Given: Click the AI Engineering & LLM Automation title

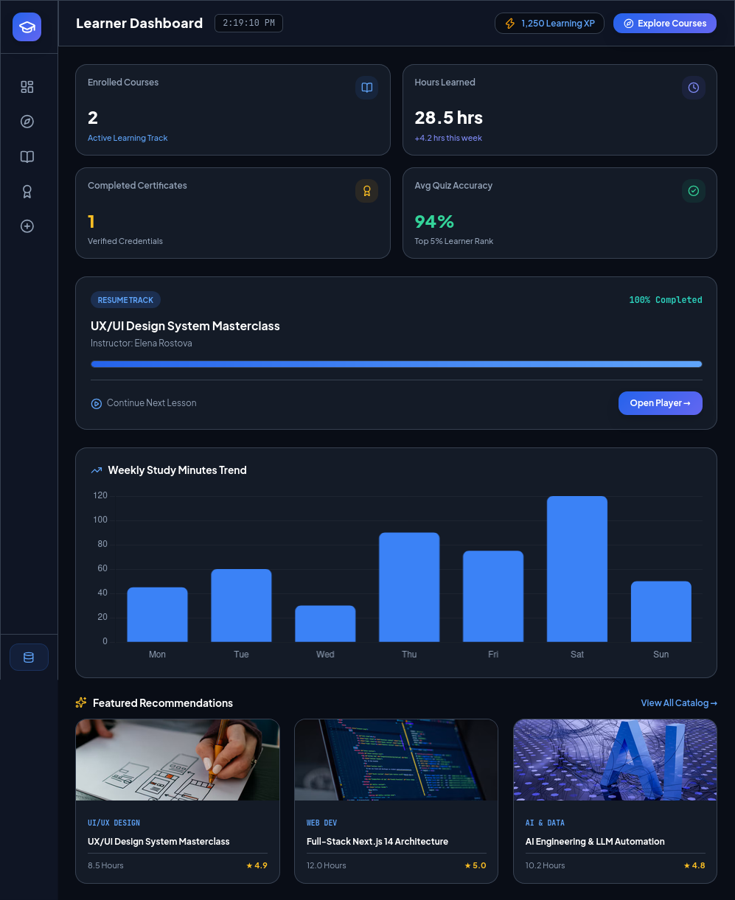Looking at the screenshot, I should click(x=595, y=842).
